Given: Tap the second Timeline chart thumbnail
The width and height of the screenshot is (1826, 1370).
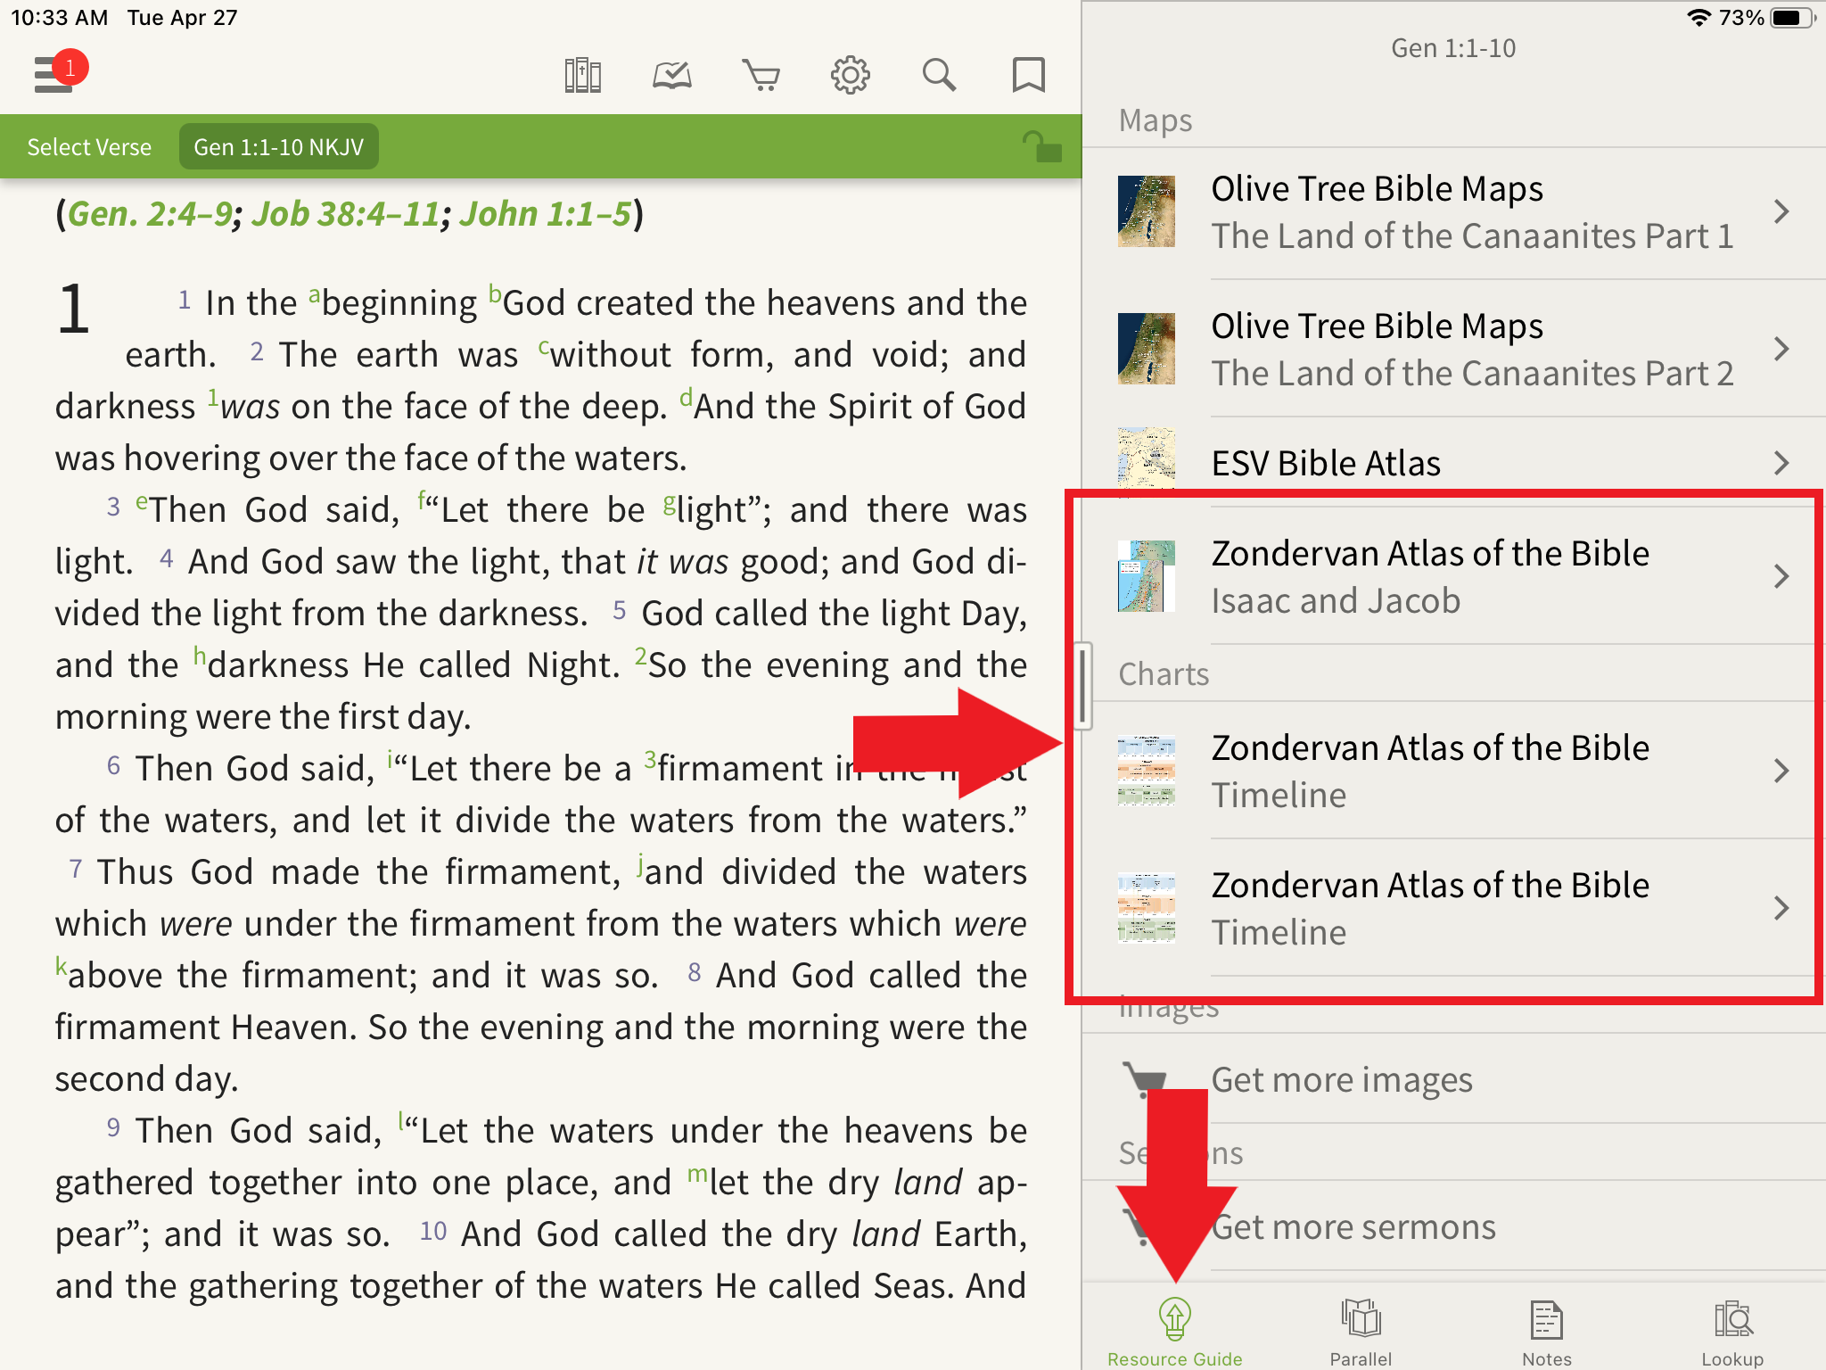Looking at the screenshot, I should coord(1147,908).
